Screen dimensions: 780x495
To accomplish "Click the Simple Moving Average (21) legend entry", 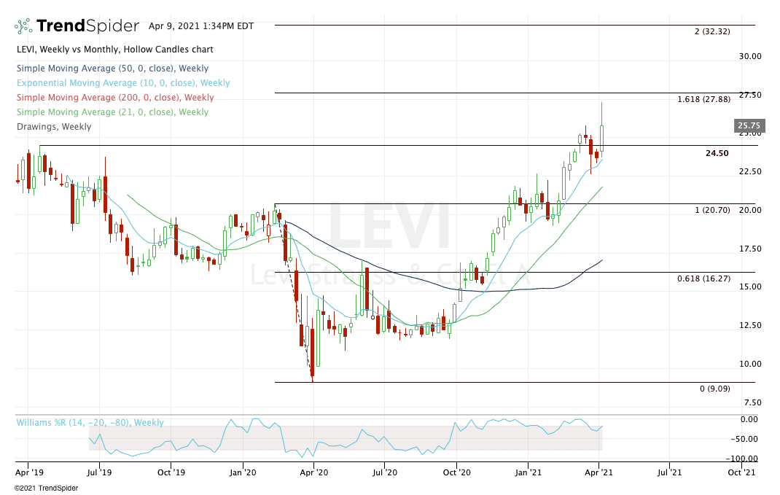I will [112, 112].
